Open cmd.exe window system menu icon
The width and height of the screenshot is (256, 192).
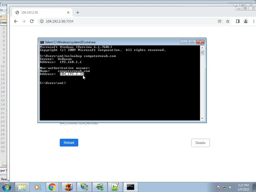click(42, 42)
